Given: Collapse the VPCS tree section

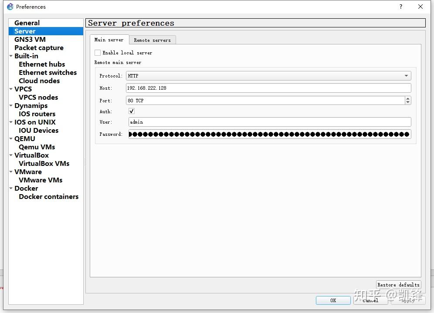Looking at the screenshot, I should click(x=11, y=89).
